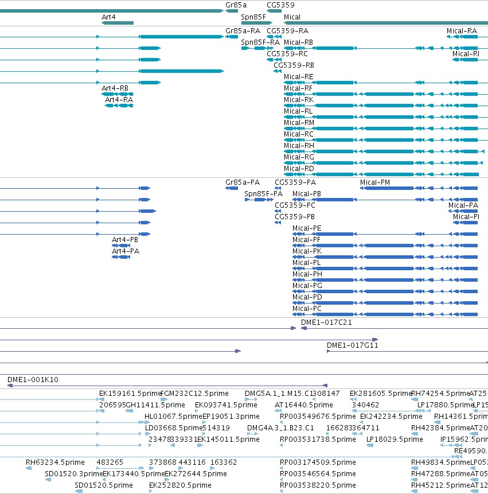Viewport: 488px width, 494px height.
Task: Click the Art4-PB protein label
Action: click(x=125, y=240)
